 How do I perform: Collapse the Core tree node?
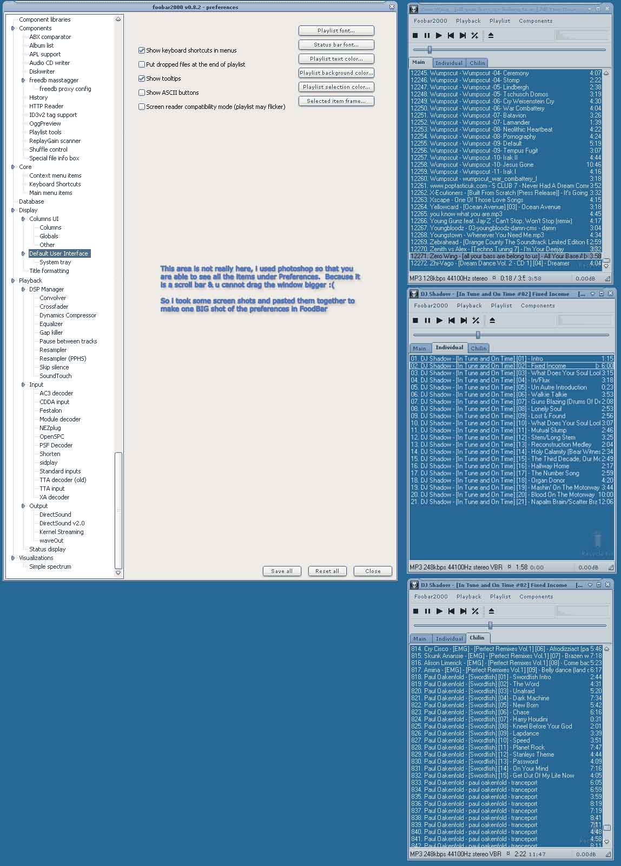tap(13, 167)
